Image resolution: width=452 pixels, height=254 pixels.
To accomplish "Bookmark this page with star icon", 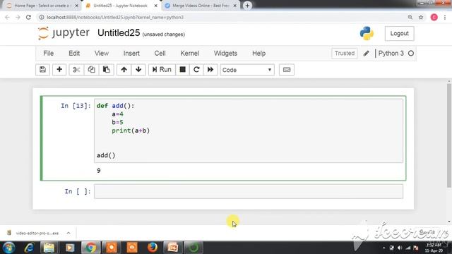I will [421, 17].
